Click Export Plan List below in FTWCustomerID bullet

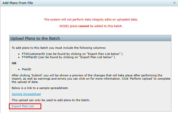tap(104, 54)
